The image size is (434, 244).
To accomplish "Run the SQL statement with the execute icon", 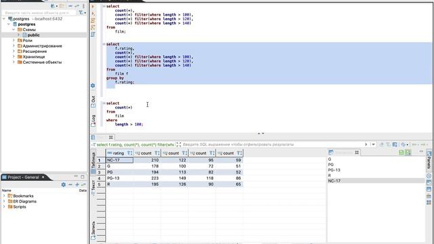I will point(93,6).
